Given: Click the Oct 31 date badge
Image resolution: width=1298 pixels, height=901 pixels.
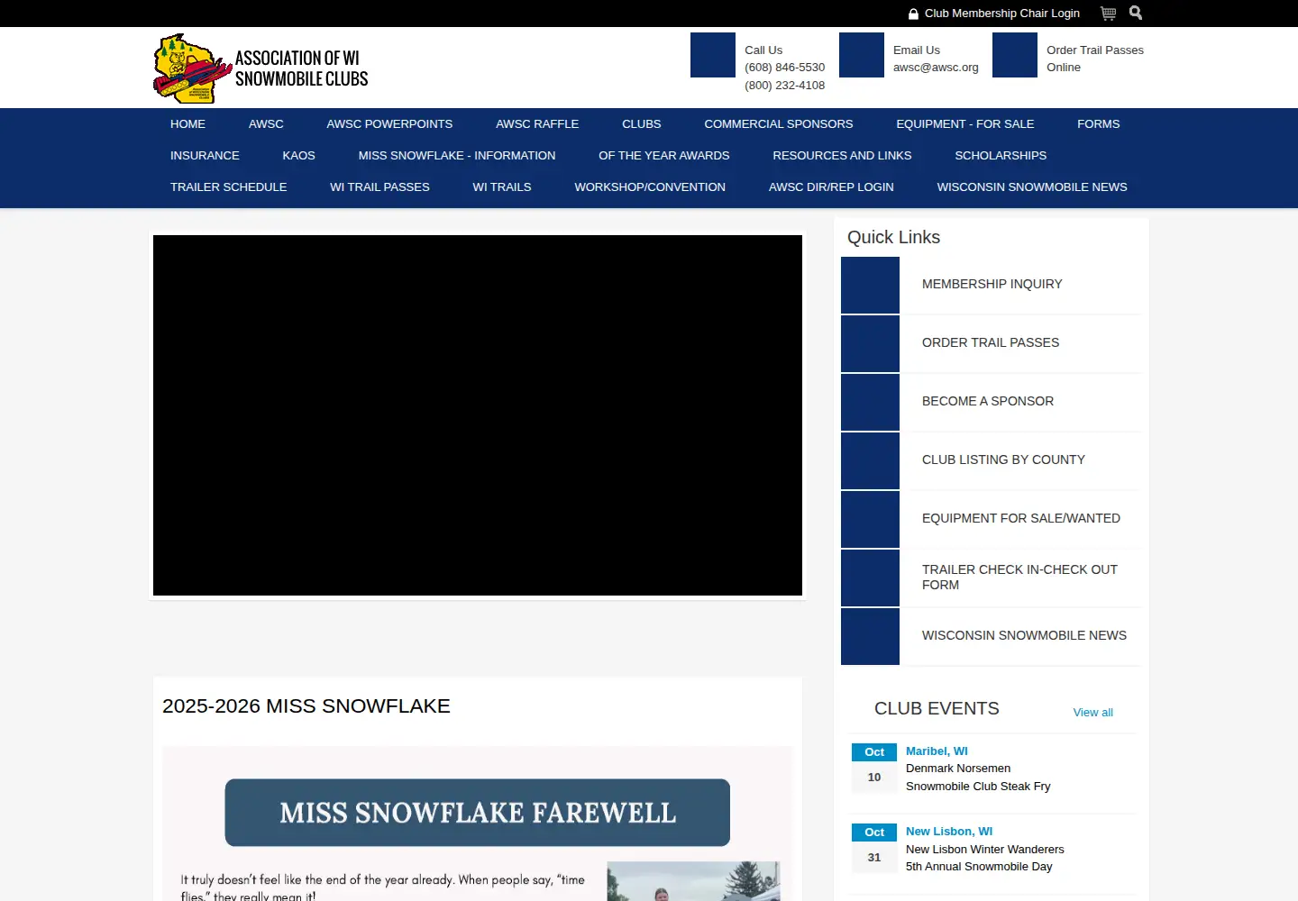Looking at the screenshot, I should click(x=874, y=848).
